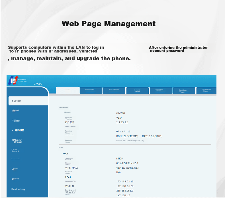Image resolution: width=225 pixels, height=198 pixels.
Task: Switch to the User Configuration tab
Action: click(x=91, y=90)
